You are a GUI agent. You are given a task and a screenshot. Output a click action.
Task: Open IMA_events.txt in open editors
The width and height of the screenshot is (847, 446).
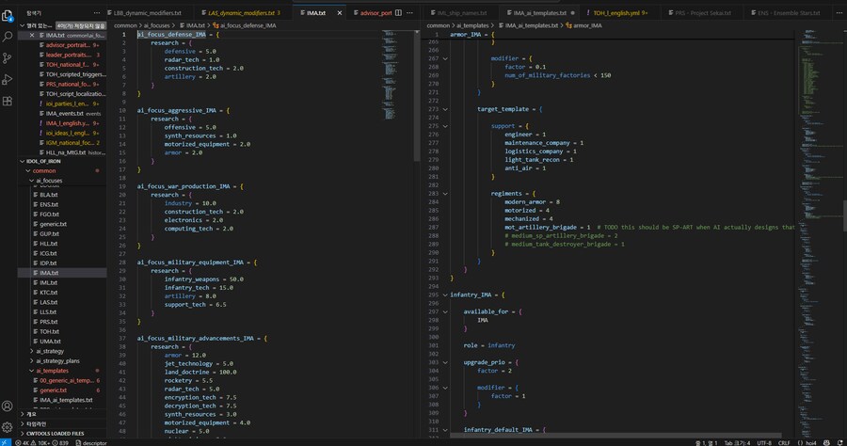pos(63,114)
